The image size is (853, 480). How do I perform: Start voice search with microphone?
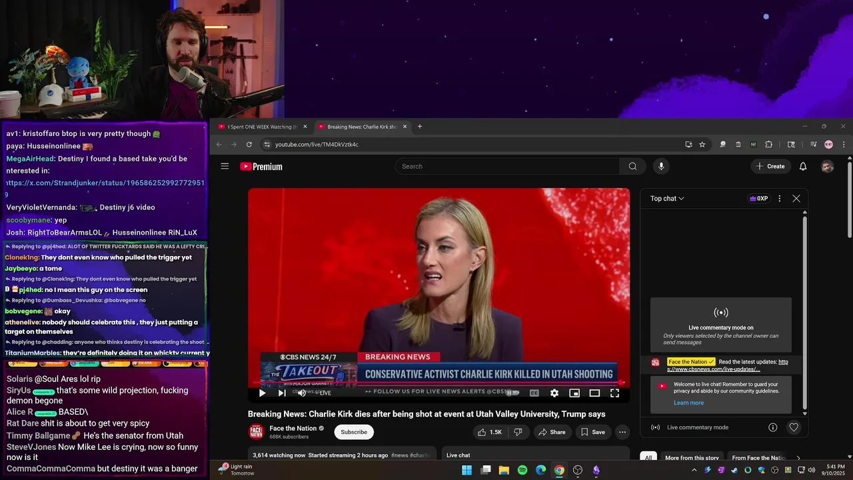(x=661, y=167)
